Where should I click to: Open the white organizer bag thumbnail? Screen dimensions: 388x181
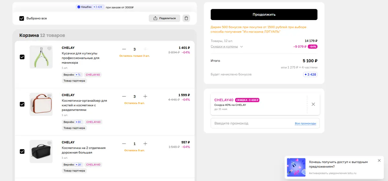41,104
